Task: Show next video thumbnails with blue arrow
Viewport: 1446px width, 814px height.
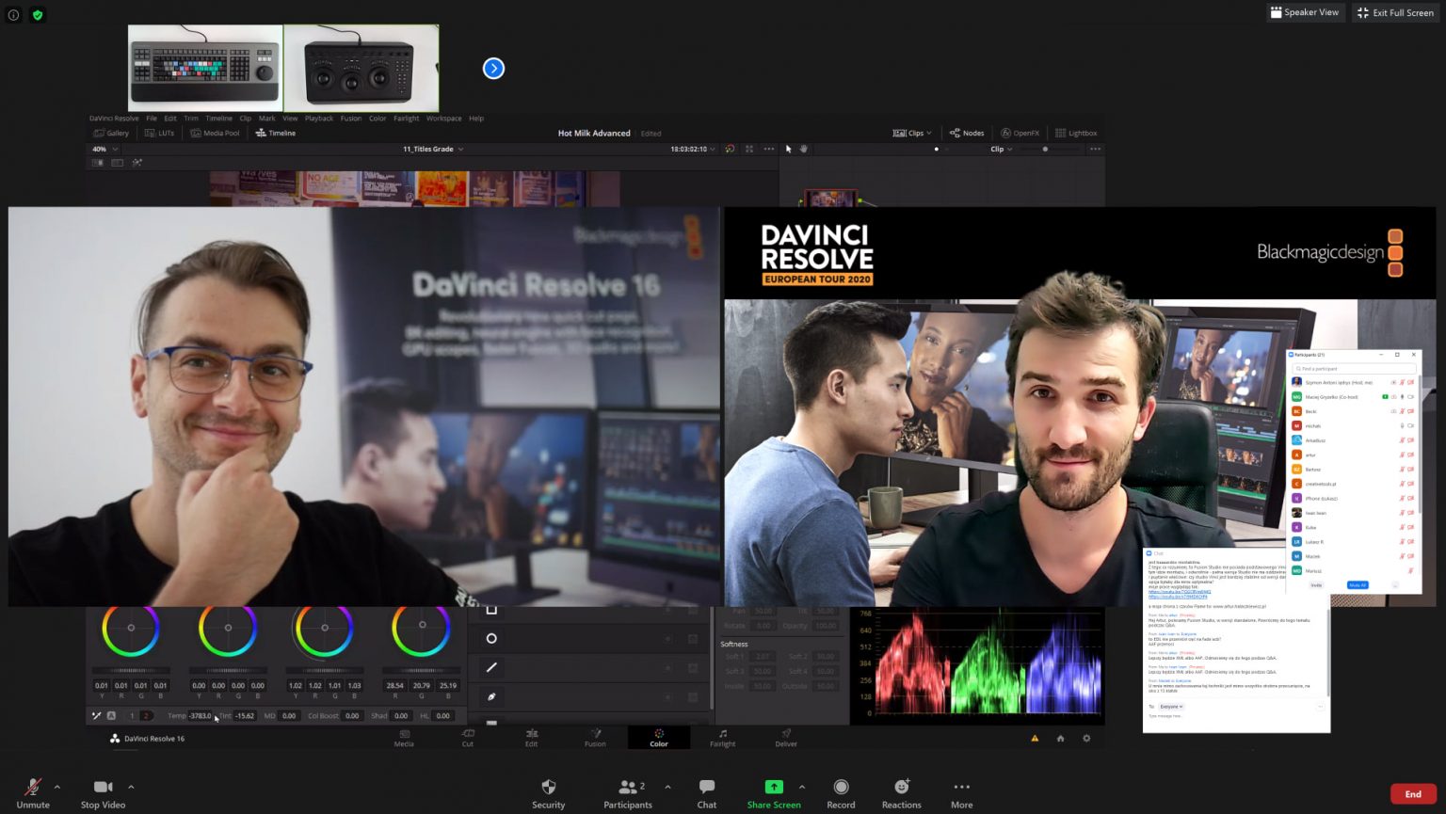Action: 493,69
